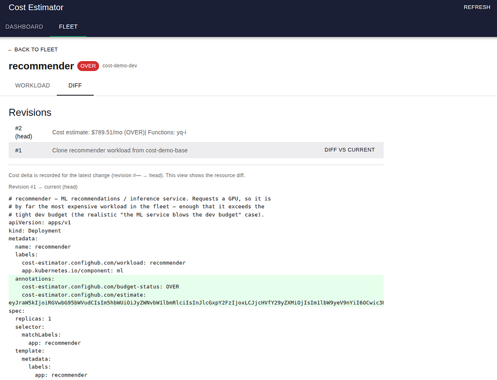The image size is (497, 380).
Task: Click the "spec:" line
Action: (17, 311)
